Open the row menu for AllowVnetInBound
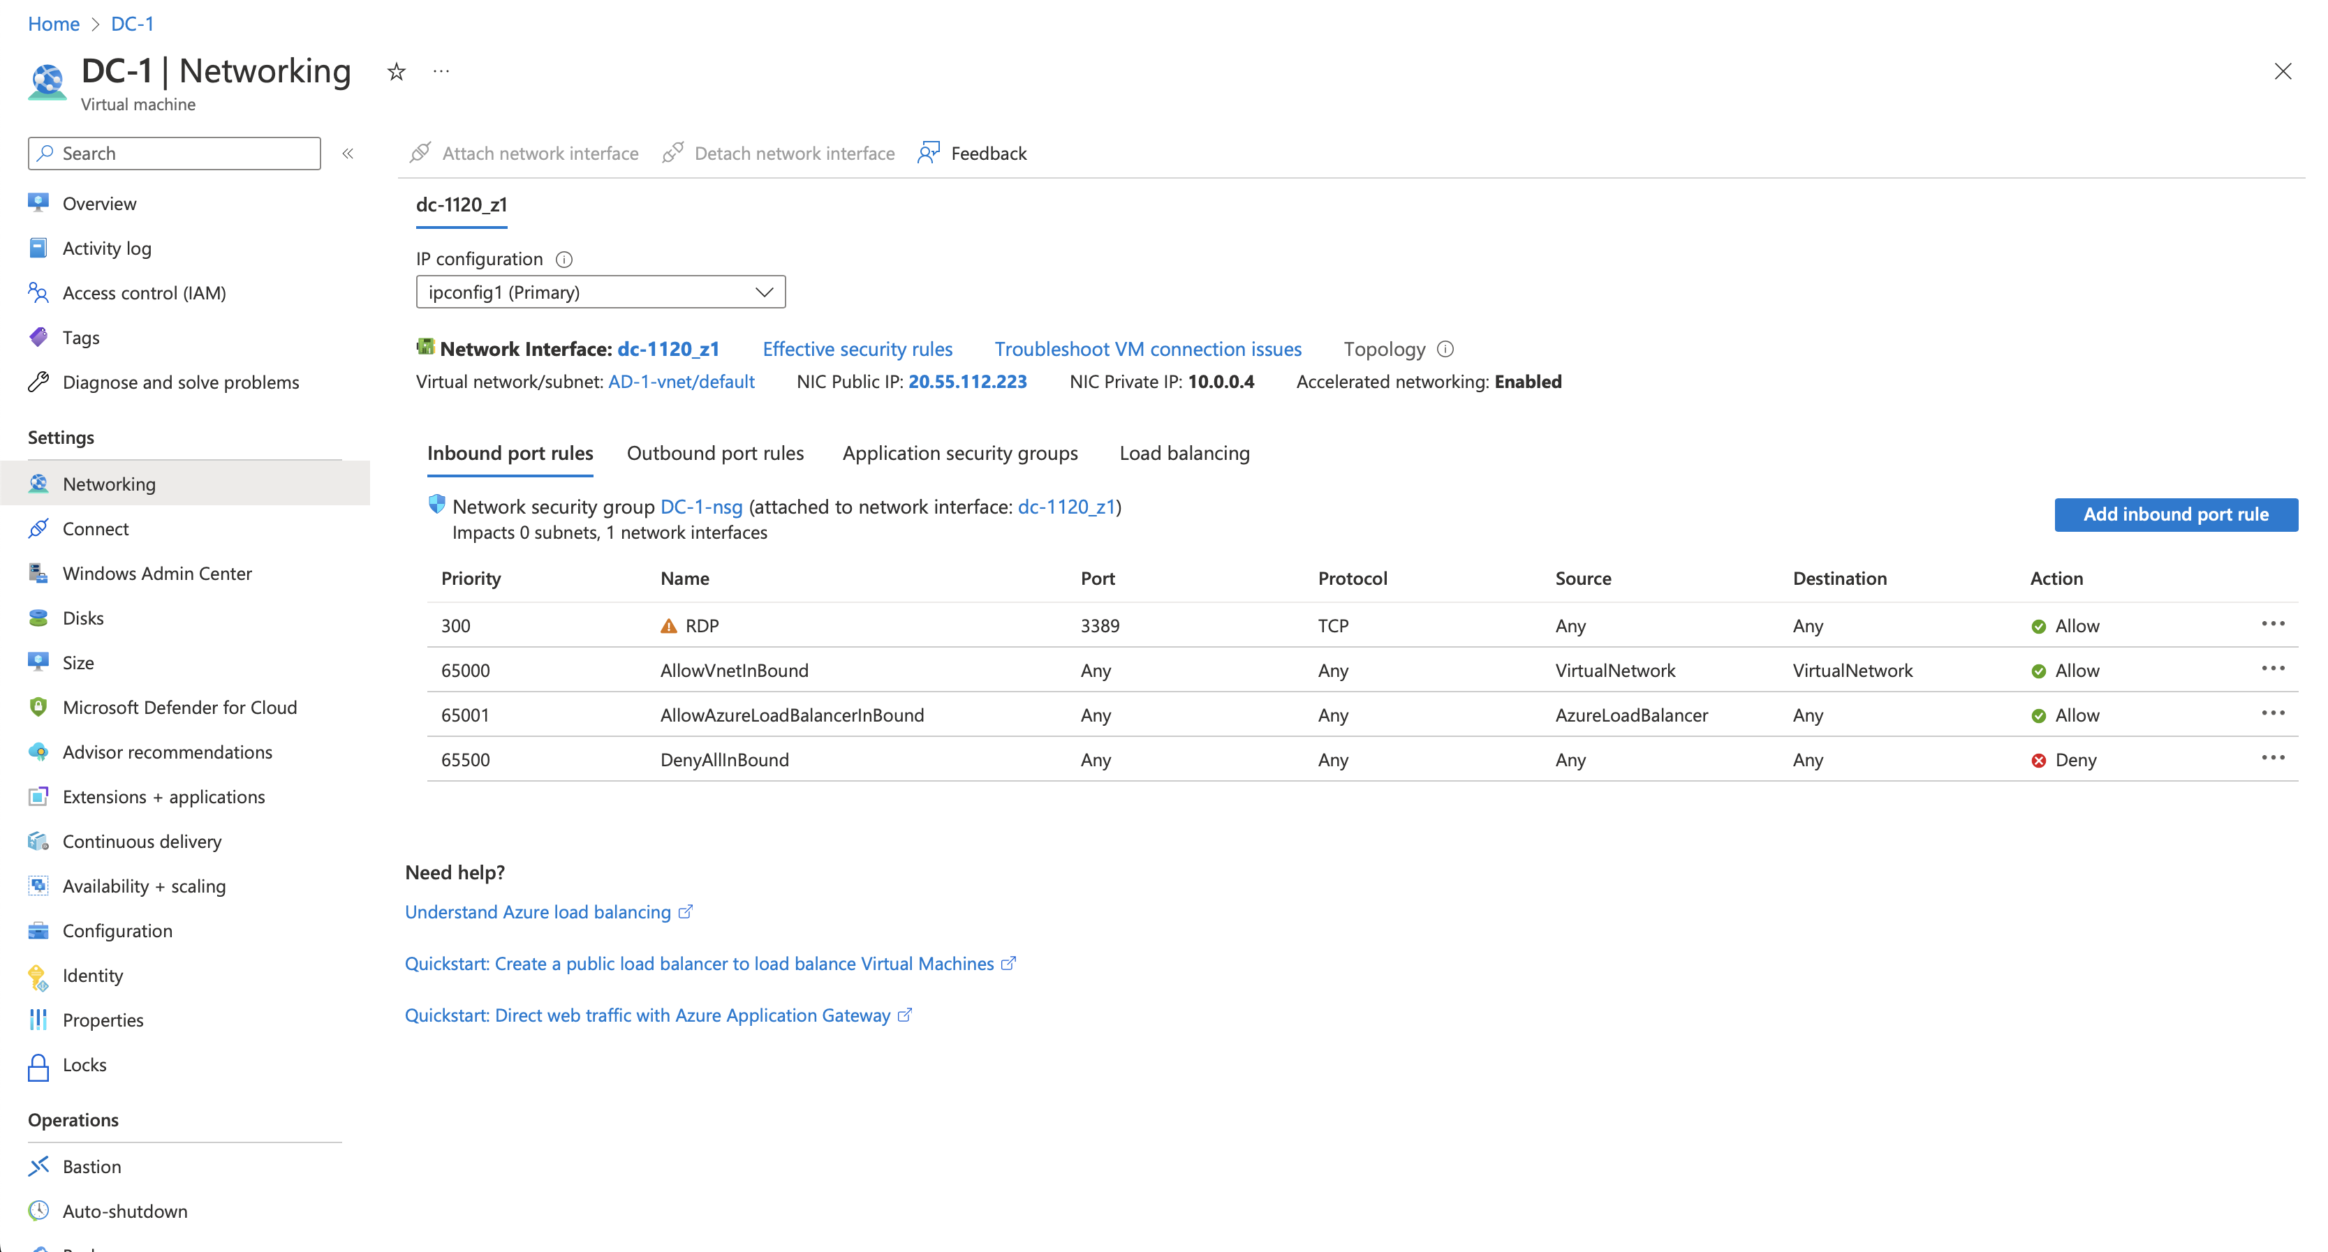The height and width of the screenshot is (1252, 2328). coord(2273,669)
